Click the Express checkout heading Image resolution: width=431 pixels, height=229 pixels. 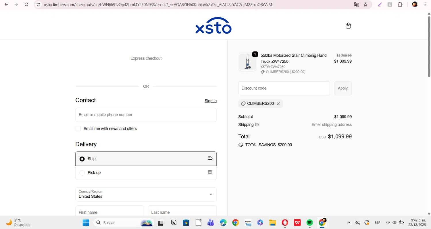[146, 58]
